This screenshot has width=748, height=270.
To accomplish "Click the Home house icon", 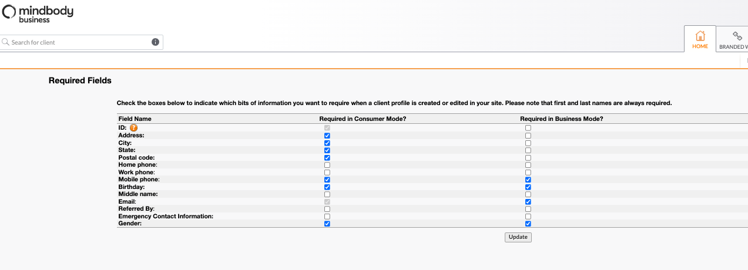I will pos(700,36).
